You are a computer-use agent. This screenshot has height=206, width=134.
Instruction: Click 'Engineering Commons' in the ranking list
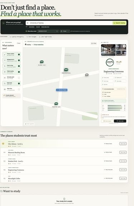(x=16, y=170)
